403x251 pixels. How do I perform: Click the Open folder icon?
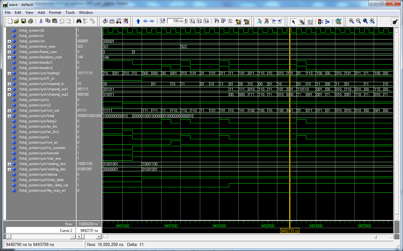pos(17,21)
